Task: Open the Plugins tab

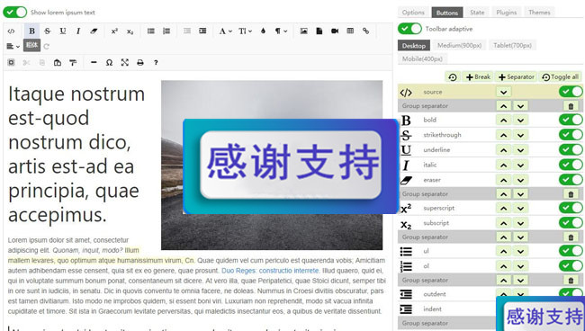Action: 507,13
